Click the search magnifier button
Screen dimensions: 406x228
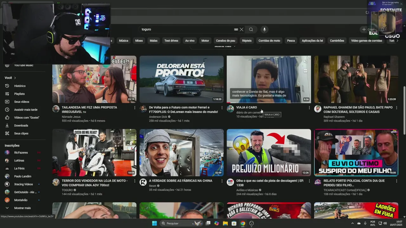[251, 29]
